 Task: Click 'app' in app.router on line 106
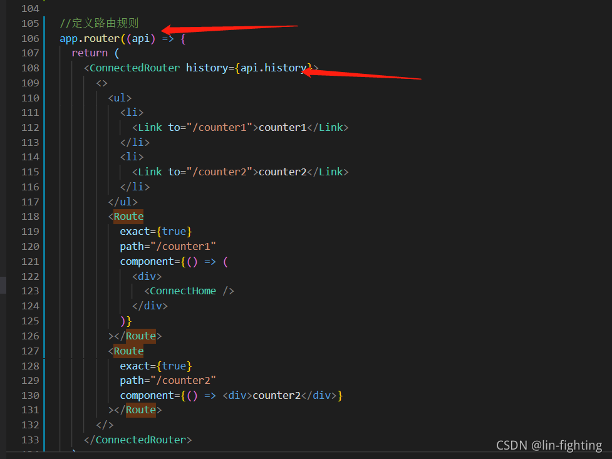tap(68, 39)
